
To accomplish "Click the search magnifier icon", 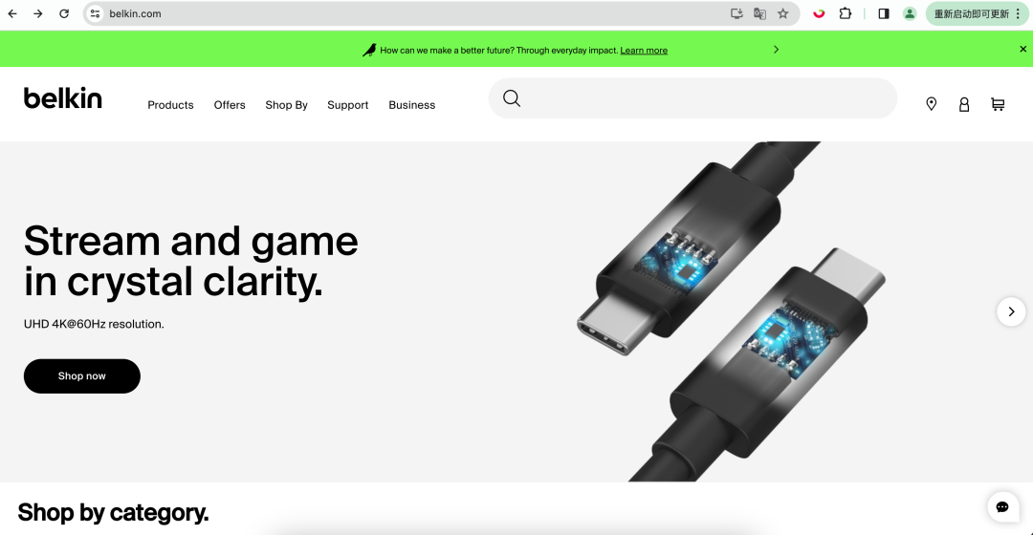I will [512, 98].
